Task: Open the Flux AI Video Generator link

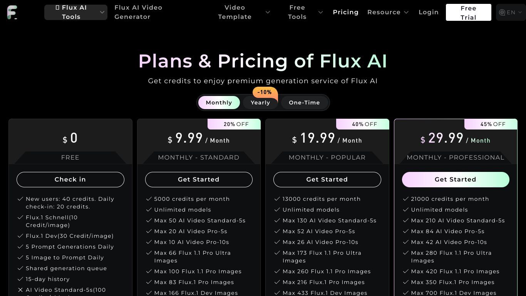Action: pyautogui.click(x=138, y=12)
